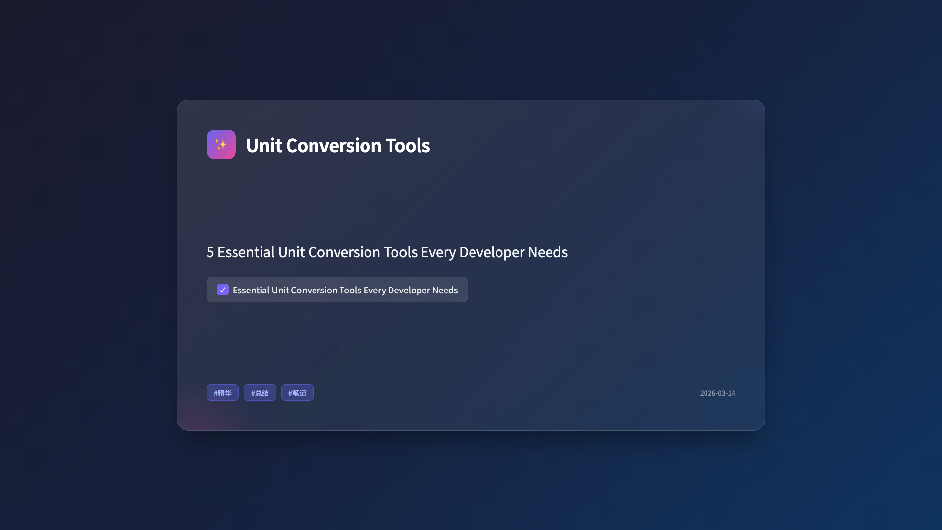Click the '5 Essential Unit Conversion Tools' headline
942x530 pixels.
(x=387, y=252)
